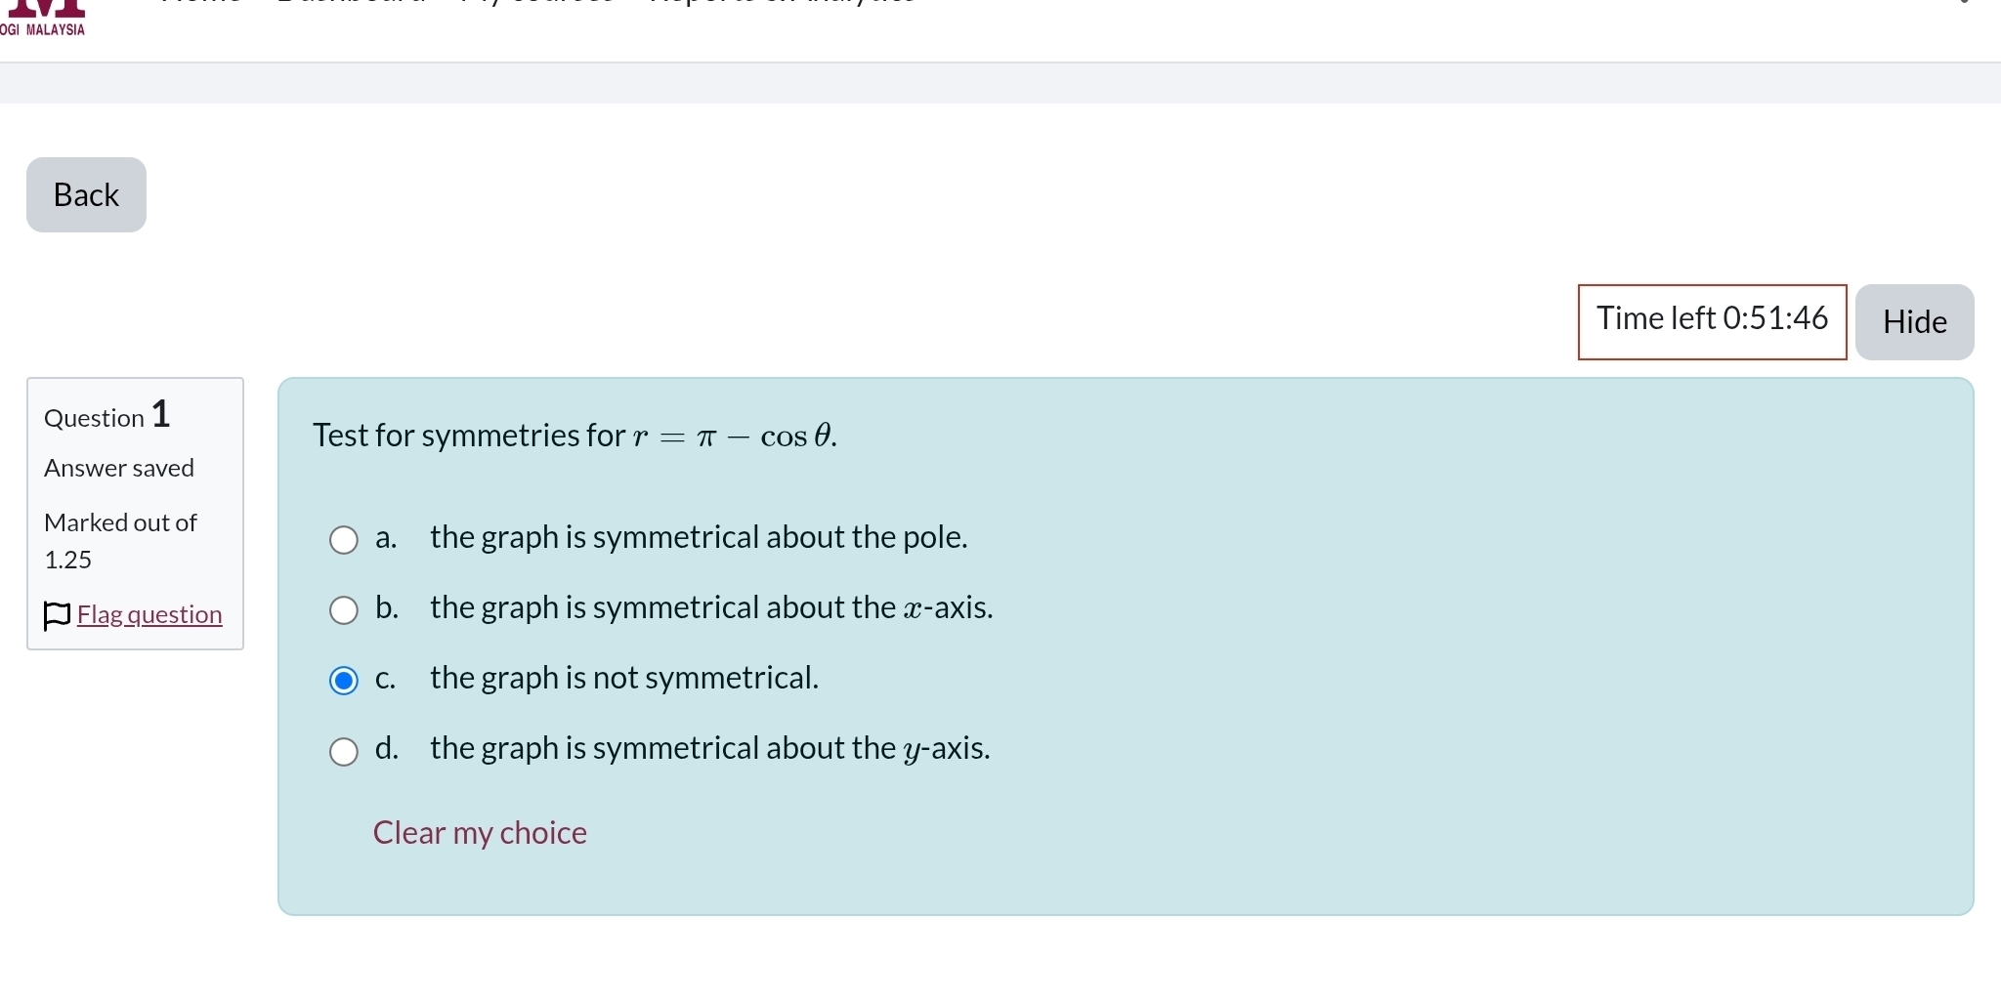This screenshot has width=2001, height=1000.
Task: Open the Home menu item
Action: pos(199,3)
